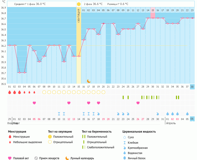Select the sticky cervical fluid icon on day 11
Image resolution: width=197 pixels, height=160 pixels.
point(64,114)
